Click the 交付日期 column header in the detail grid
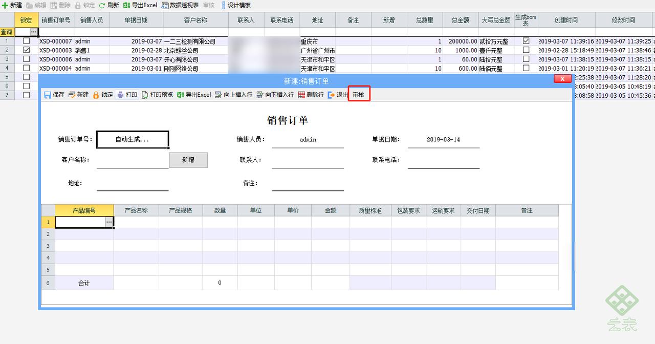This screenshot has height=344, width=655. (478, 210)
